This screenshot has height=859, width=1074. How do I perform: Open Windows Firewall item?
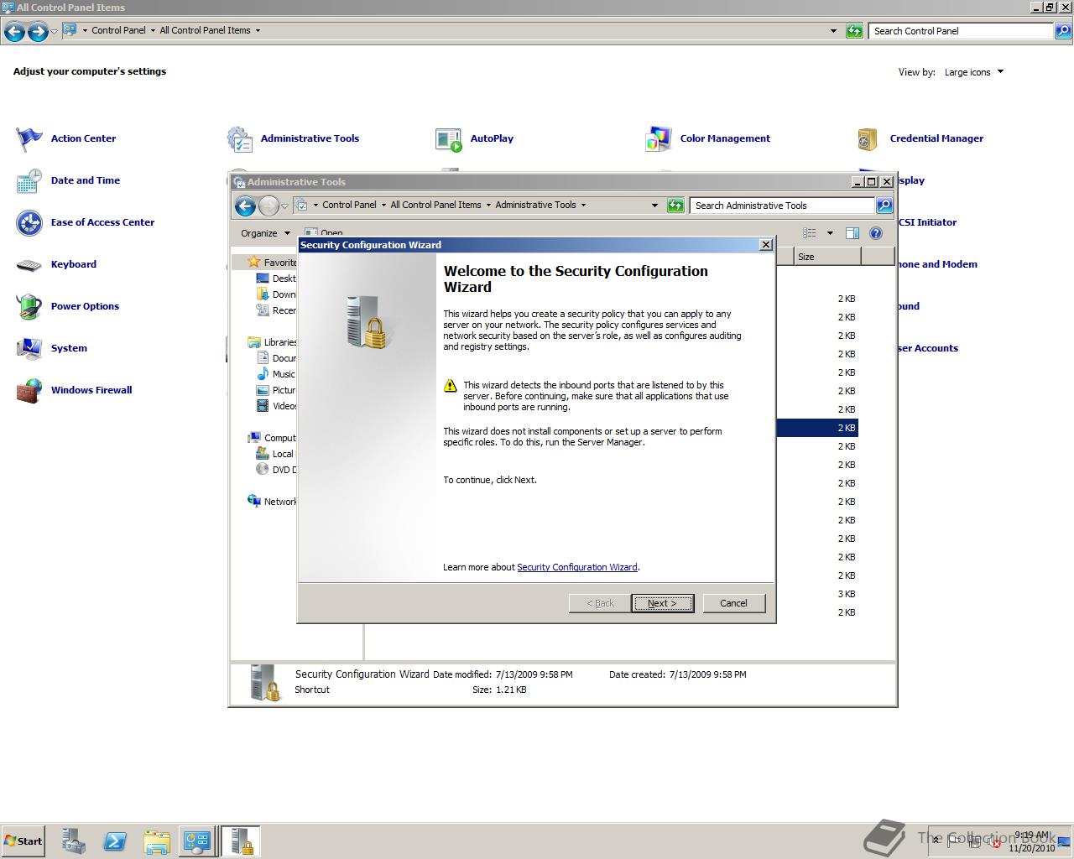click(x=91, y=390)
